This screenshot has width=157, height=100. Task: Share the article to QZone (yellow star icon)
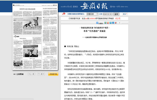(x=105, y=23)
